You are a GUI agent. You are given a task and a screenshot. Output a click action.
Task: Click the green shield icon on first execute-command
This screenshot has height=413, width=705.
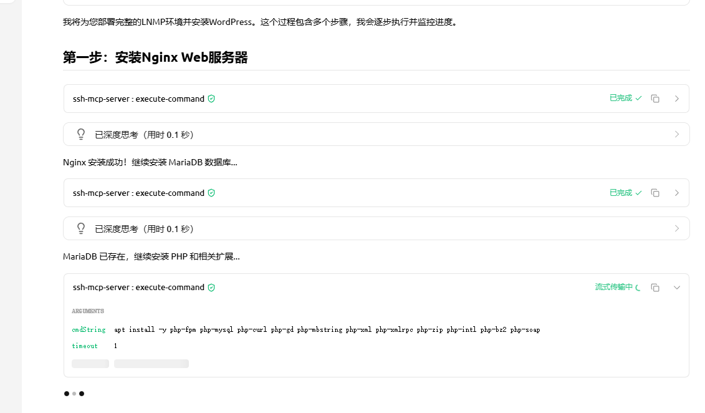(x=211, y=99)
